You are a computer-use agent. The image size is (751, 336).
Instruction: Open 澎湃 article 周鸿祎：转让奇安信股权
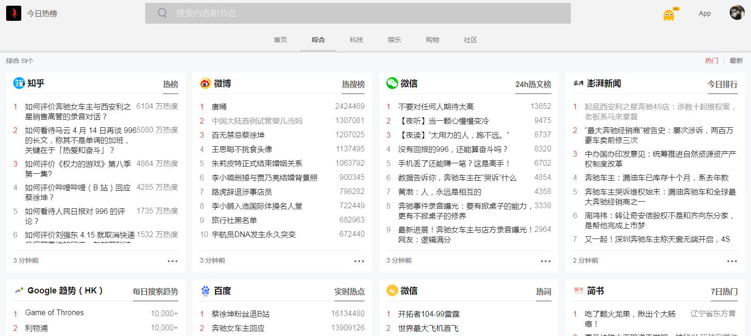coord(660,220)
